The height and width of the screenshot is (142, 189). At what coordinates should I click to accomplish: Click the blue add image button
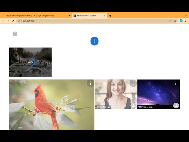(94, 41)
